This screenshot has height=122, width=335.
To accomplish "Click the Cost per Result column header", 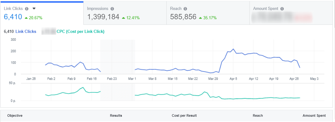I will point(184,115).
